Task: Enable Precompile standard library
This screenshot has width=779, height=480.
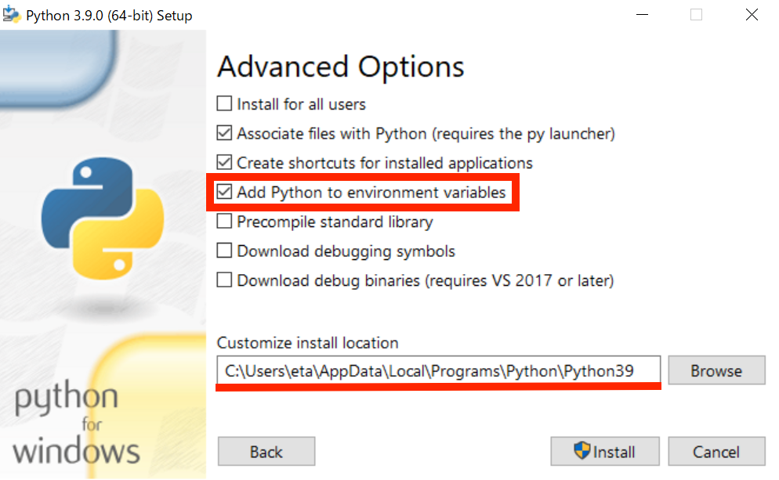Action: tap(224, 222)
